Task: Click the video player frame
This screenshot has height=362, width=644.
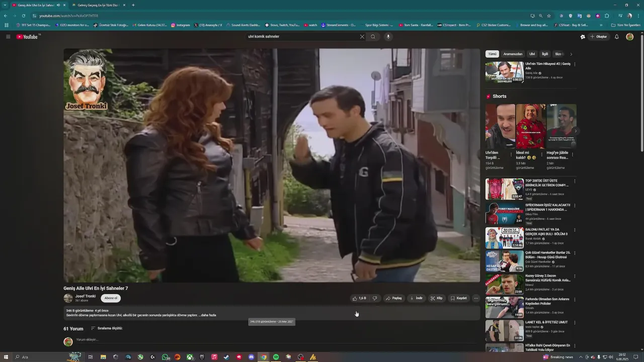Action: point(272,165)
